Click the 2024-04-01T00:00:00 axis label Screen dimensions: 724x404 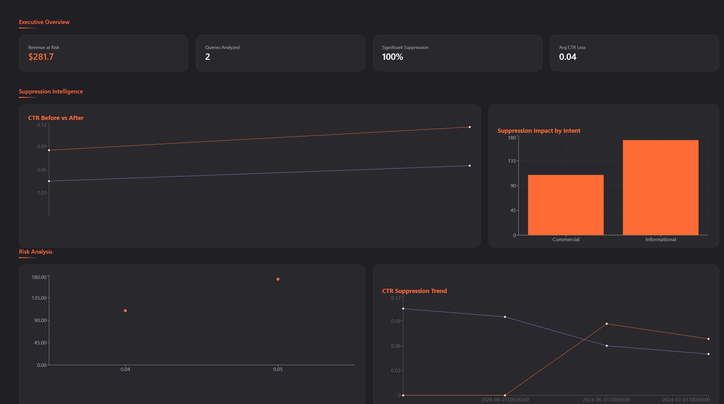pyautogui.click(x=504, y=399)
